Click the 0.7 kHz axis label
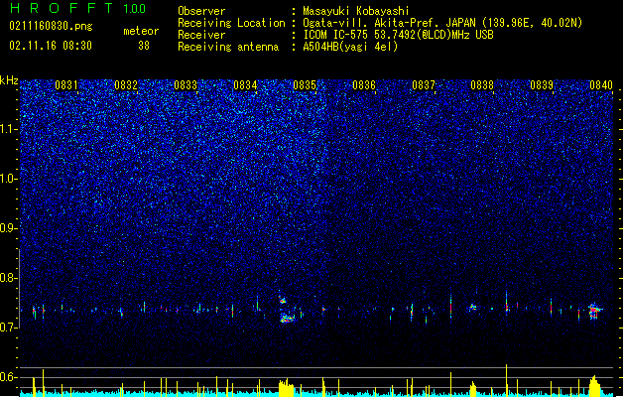 point(8,327)
